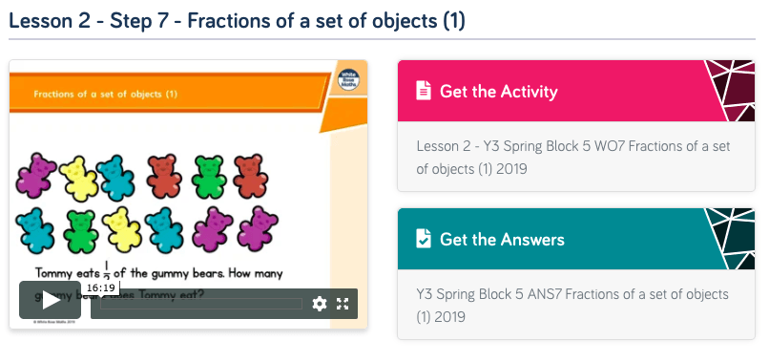The image size is (769, 362).
Task: Click the video progress bar
Action: click(x=201, y=304)
